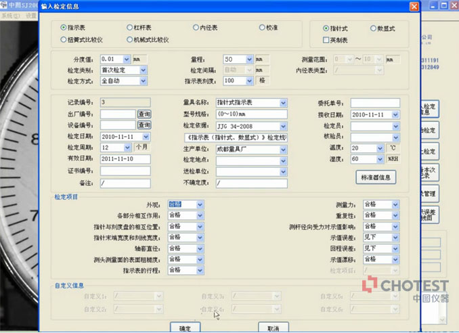Click the 查询 button beside 出厂编号
This screenshot has width=459, height=333.
click(144, 114)
